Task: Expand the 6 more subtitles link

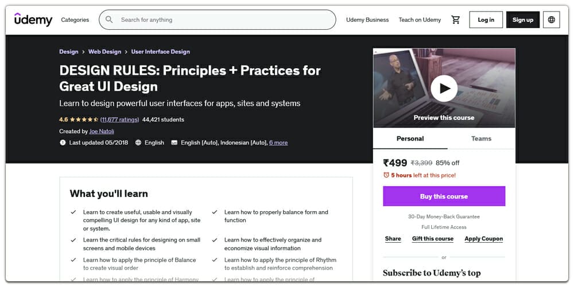Action: pyautogui.click(x=278, y=142)
